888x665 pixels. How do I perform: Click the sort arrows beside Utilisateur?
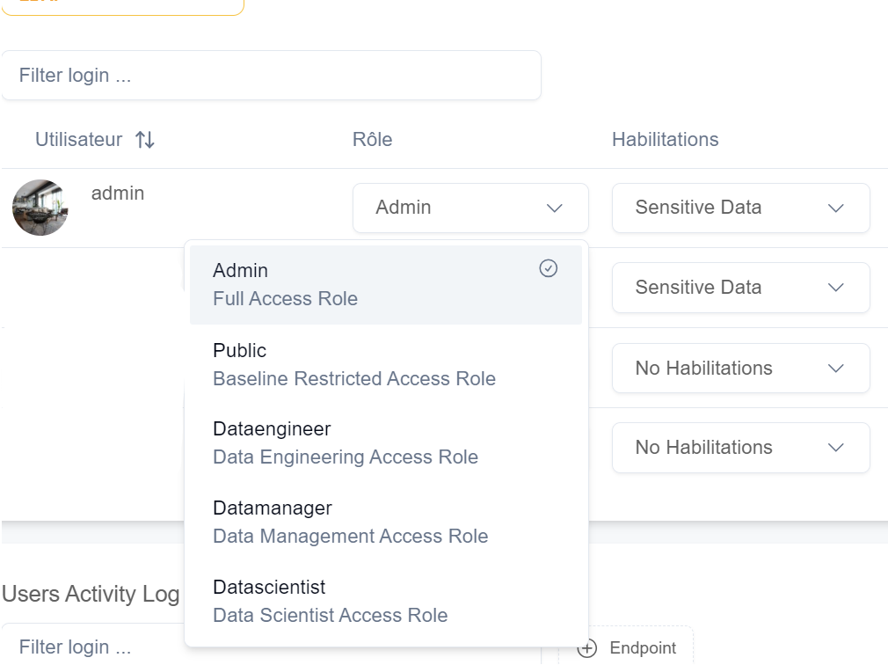[145, 140]
